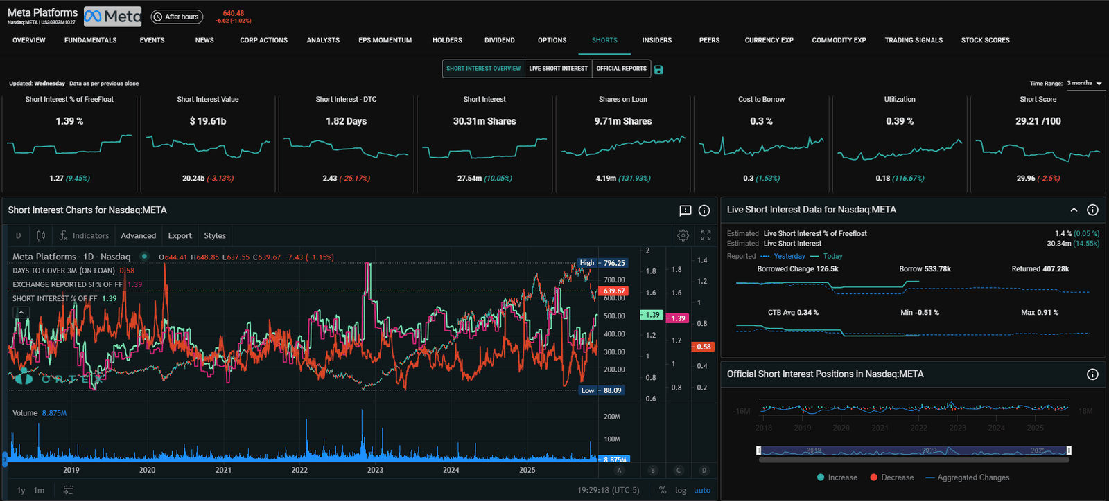Toggle percent scale on the chart
Viewport: 1109px width, 501px height.
point(663,490)
